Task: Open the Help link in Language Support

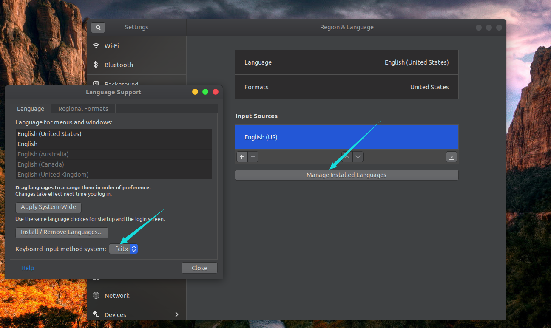Action: [28, 268]
